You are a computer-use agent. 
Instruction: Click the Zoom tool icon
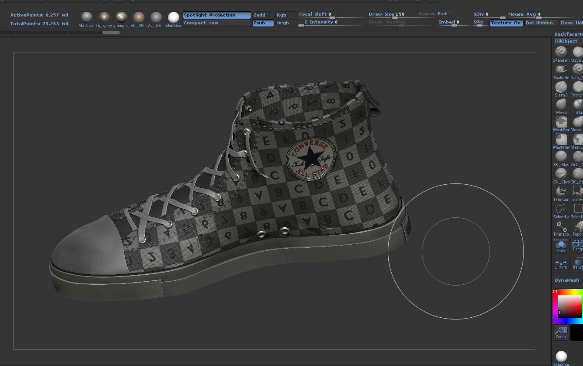point(561,333)
